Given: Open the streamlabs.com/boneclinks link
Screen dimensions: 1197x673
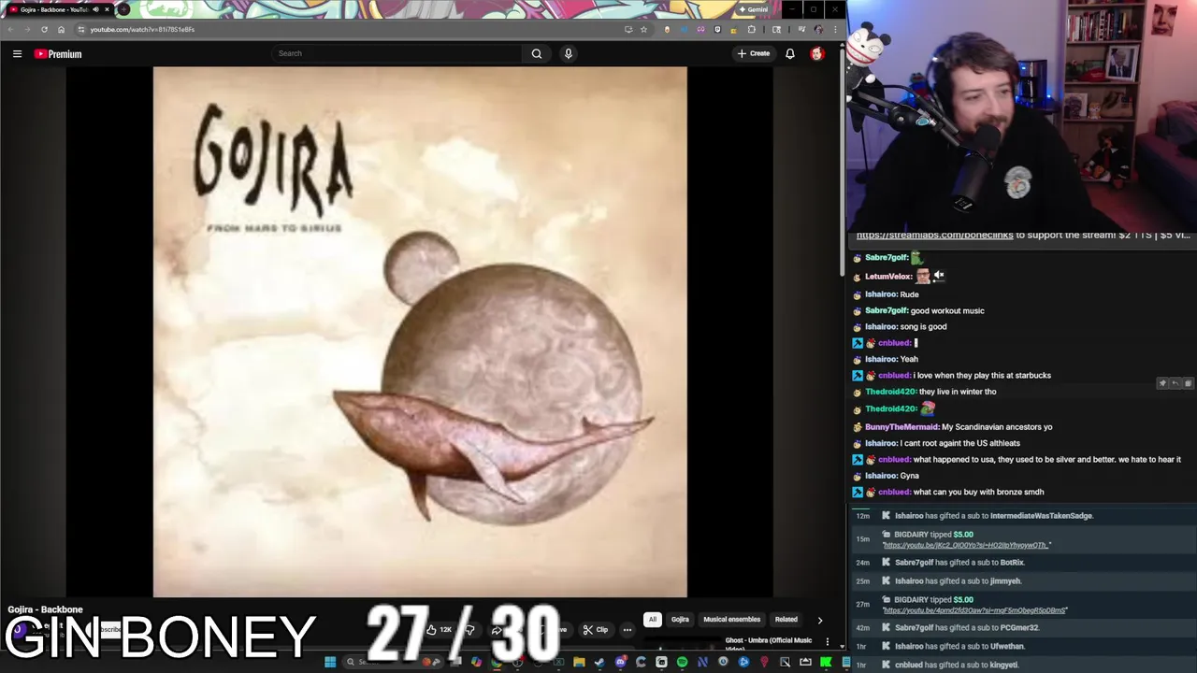Looking at the screenshot, I should point(934,236).
